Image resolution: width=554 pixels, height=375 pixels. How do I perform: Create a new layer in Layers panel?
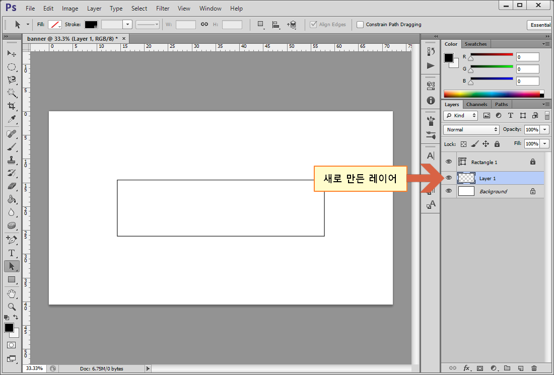tap(520, 368)
